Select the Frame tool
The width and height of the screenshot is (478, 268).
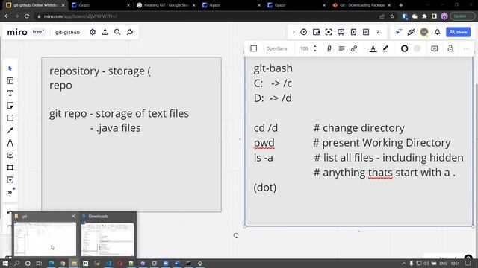[10, 167]
